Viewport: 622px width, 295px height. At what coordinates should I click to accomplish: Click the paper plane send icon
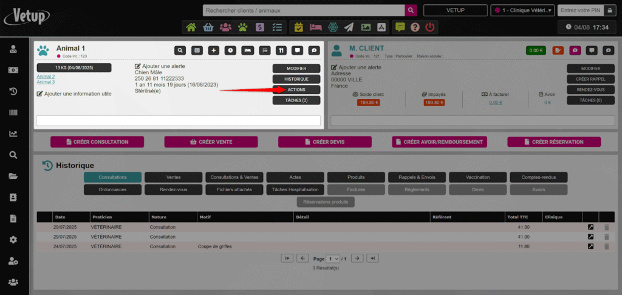pyautogui.click(x=349, y=27)
